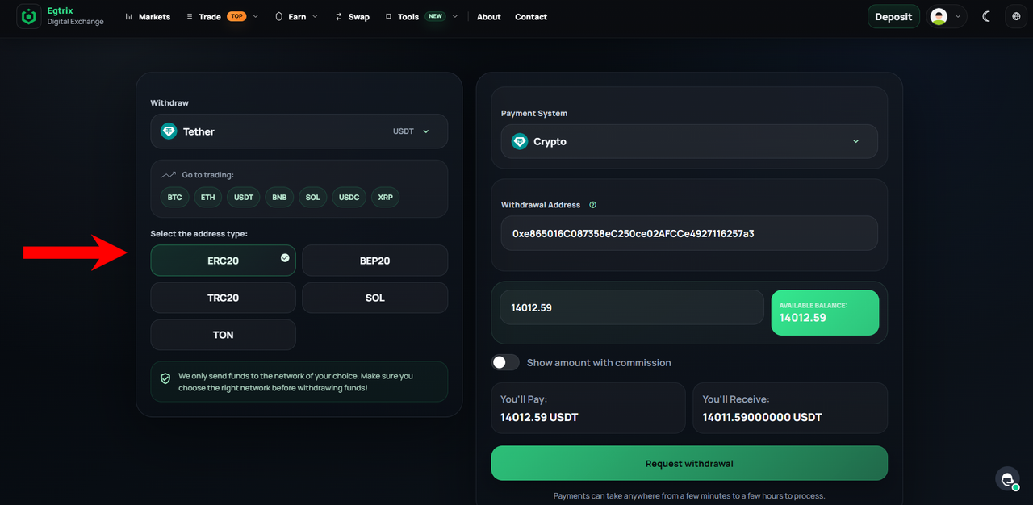Open the Markets menu item
Viewport: 1033px width, 505px height.
point(148,16)
